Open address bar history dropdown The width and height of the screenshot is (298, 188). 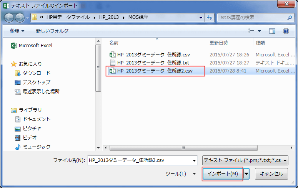pyautogui.click(x=201, y=18)
